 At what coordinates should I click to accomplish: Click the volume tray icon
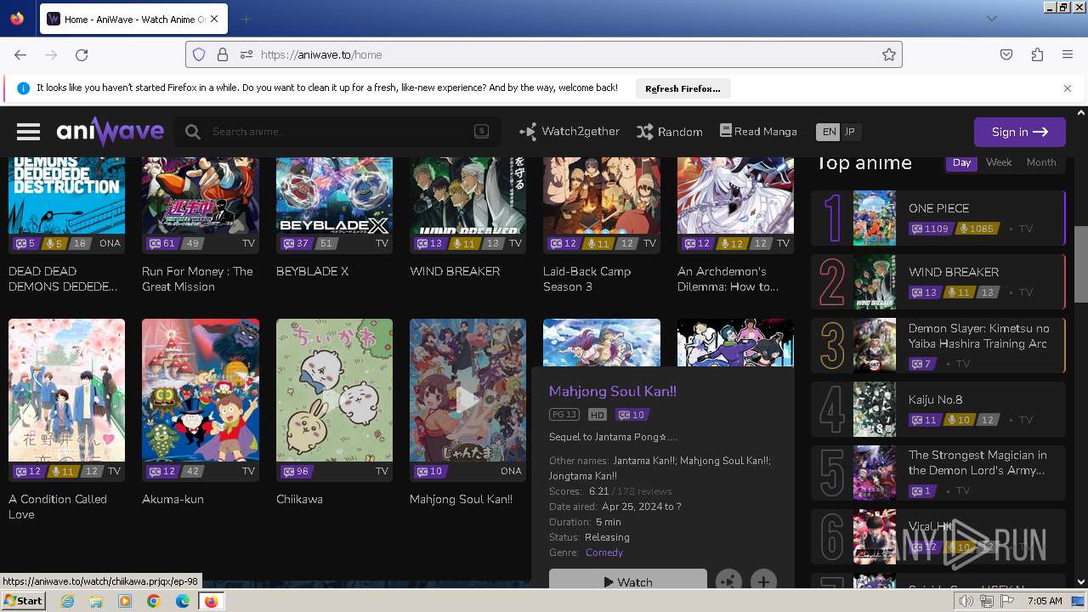[x=967, y=601]
